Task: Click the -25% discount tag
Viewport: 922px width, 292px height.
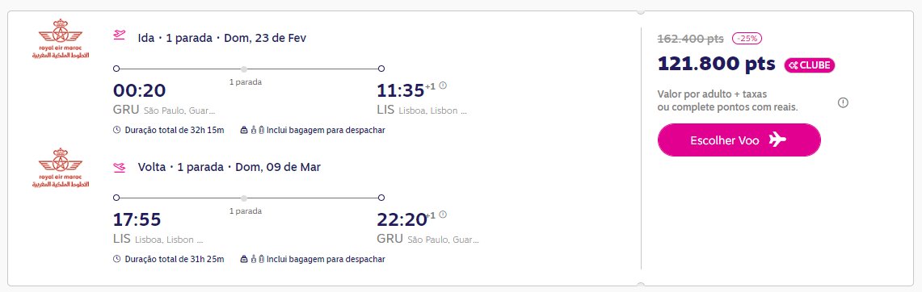Action: (x=747, y=39)
